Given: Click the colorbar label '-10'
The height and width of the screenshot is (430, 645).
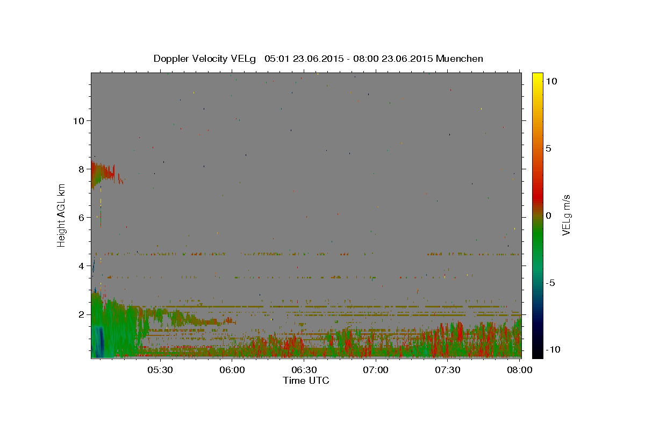Looking at the screenshot, I should [x=554, y=350].
